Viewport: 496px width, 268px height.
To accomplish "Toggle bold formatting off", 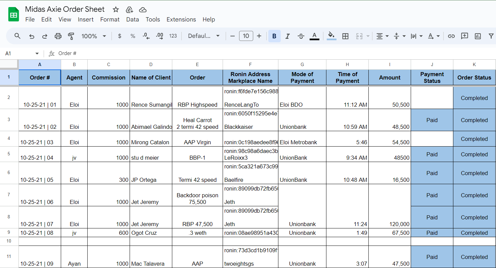I will [x=274, y=36].
